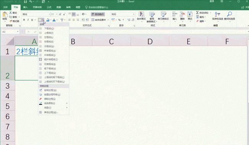Click the accounting currency format icon
The width and height of the screenshot is (249, 145).
113,20
